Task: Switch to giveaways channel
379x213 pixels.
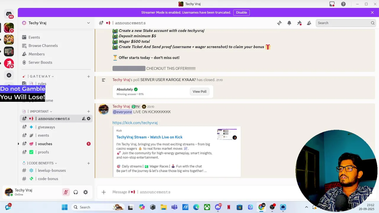Action: pyautogui.click(x=56, y=127)
